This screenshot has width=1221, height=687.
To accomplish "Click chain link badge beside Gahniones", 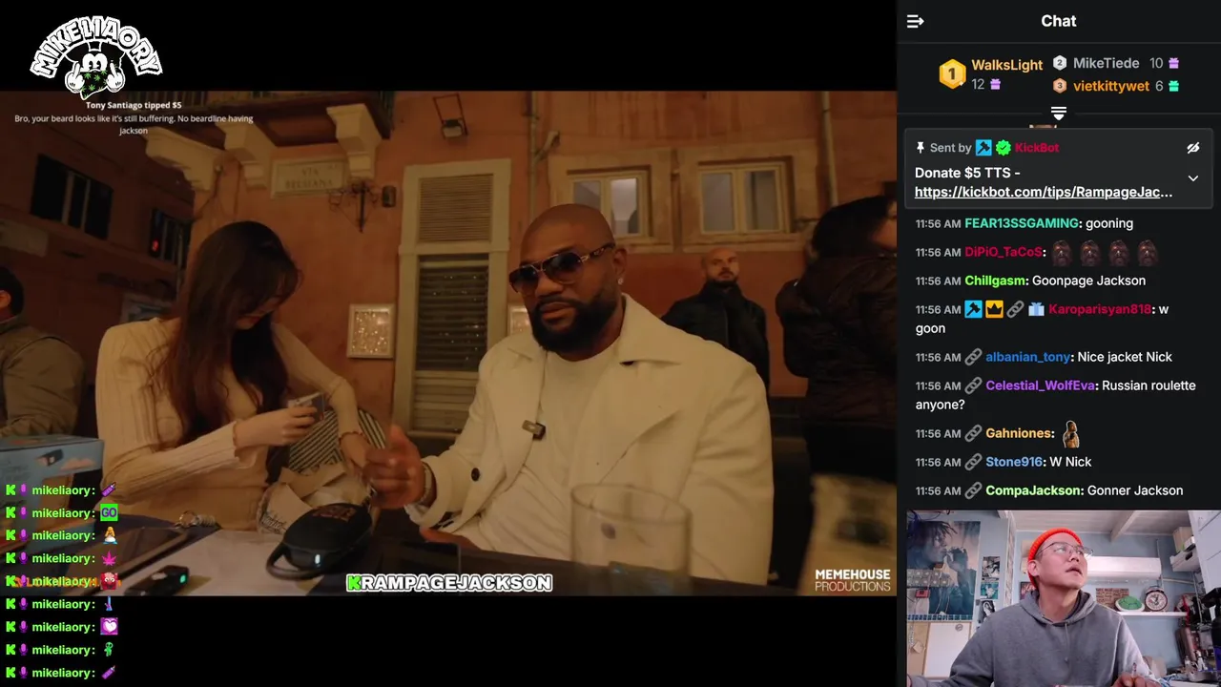I will (973, 433).
